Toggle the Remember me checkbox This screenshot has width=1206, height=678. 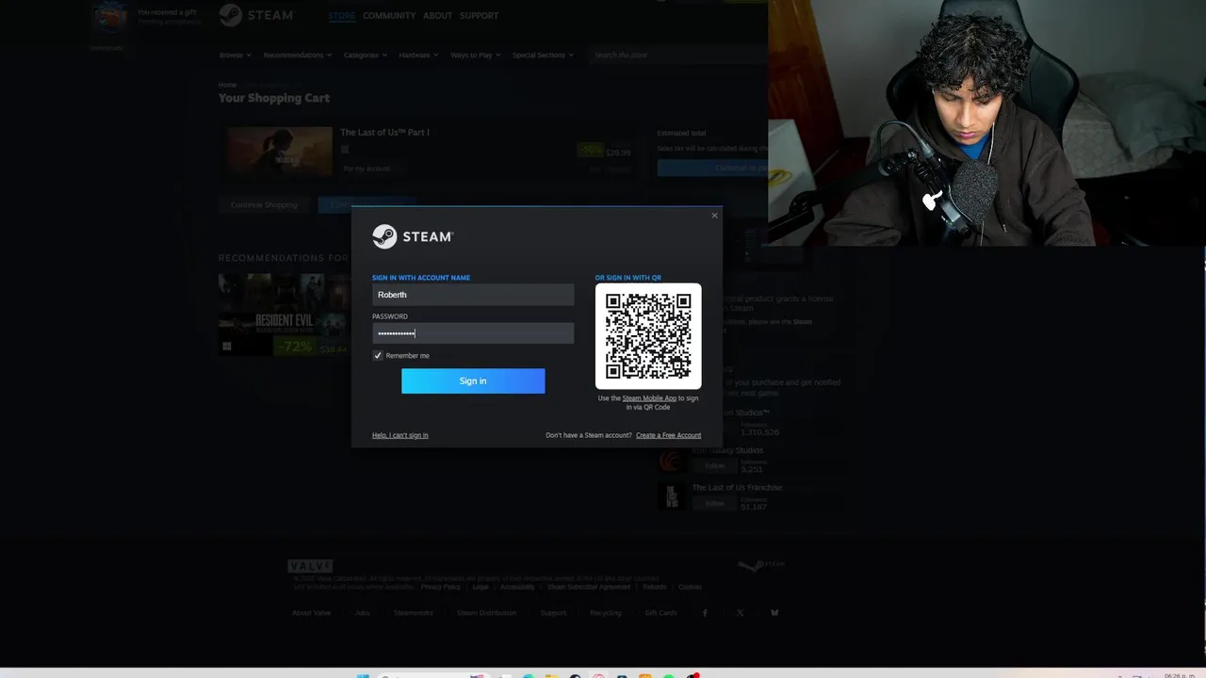pos(378,356)
